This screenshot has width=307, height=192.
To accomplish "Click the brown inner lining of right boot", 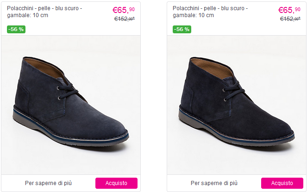I will click(x=213, y=68).
